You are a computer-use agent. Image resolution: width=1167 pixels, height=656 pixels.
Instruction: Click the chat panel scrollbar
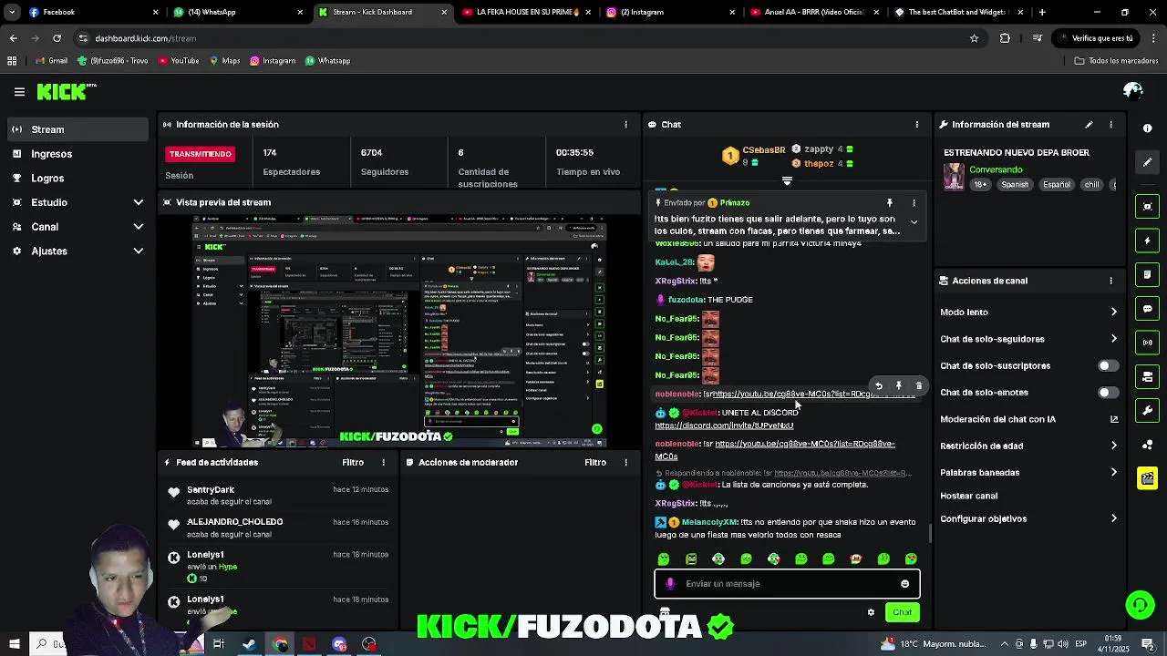point(929,532)
